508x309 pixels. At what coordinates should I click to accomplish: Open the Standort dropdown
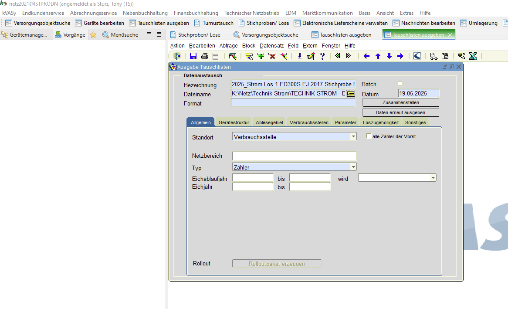[353, 137]
